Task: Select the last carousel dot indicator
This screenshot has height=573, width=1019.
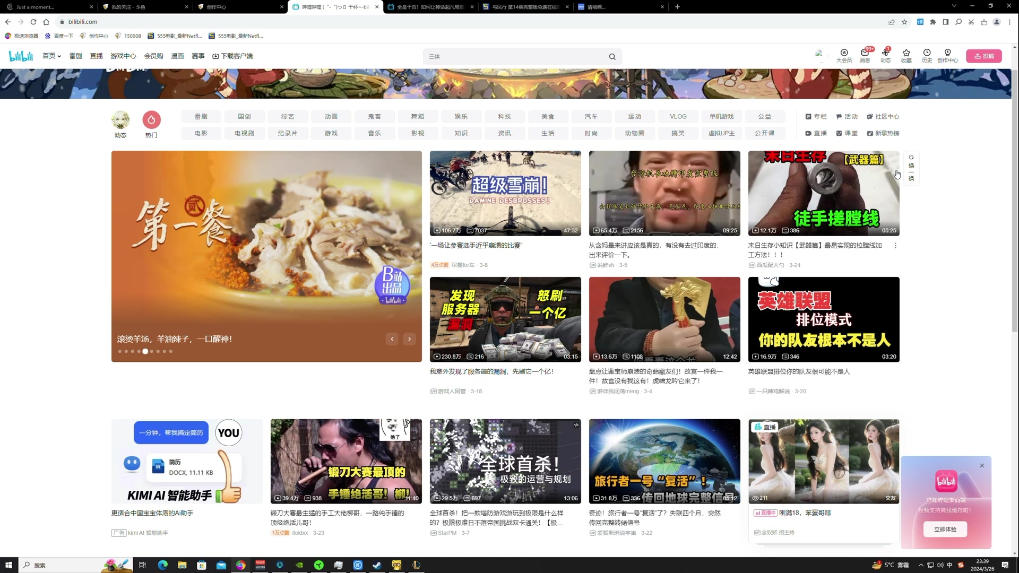Action: (170, 351)
